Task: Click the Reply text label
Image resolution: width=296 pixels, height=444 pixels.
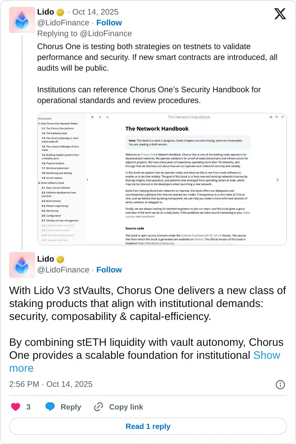Action: click(71, 407)
